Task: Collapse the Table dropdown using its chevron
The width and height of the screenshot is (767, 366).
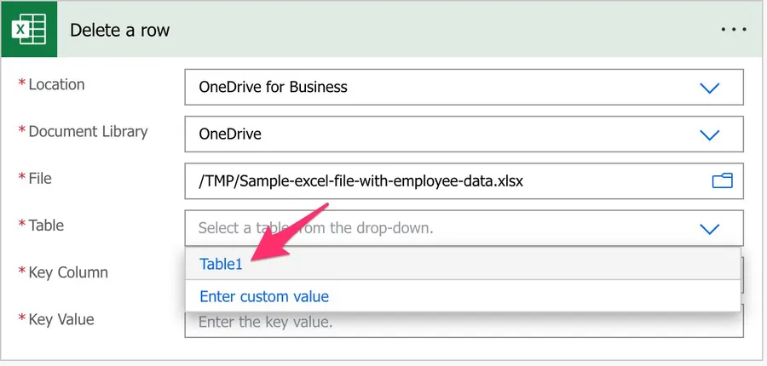Action: 709,228
